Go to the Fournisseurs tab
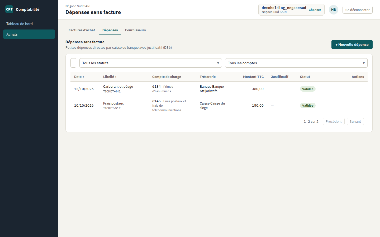Screen dimensions: 380x237 pyautogui.click(x=135, y=30)
